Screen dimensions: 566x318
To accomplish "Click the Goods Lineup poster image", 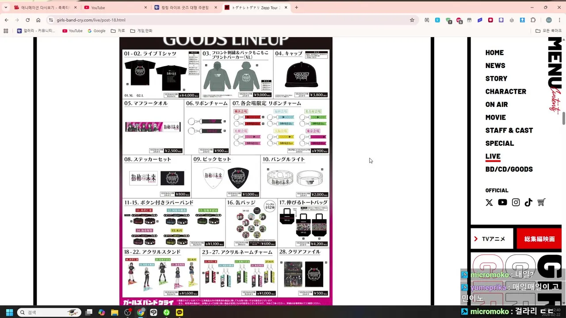I will [x=226, y=171].
